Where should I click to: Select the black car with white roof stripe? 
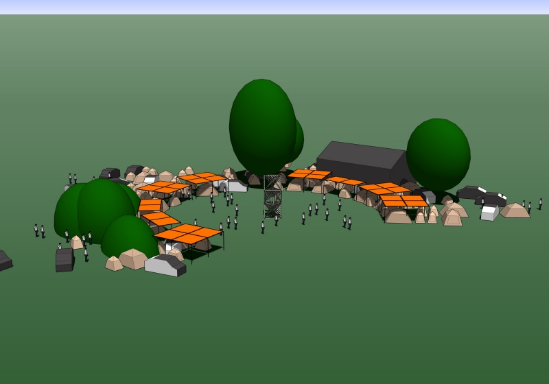[x=471, y=192]
